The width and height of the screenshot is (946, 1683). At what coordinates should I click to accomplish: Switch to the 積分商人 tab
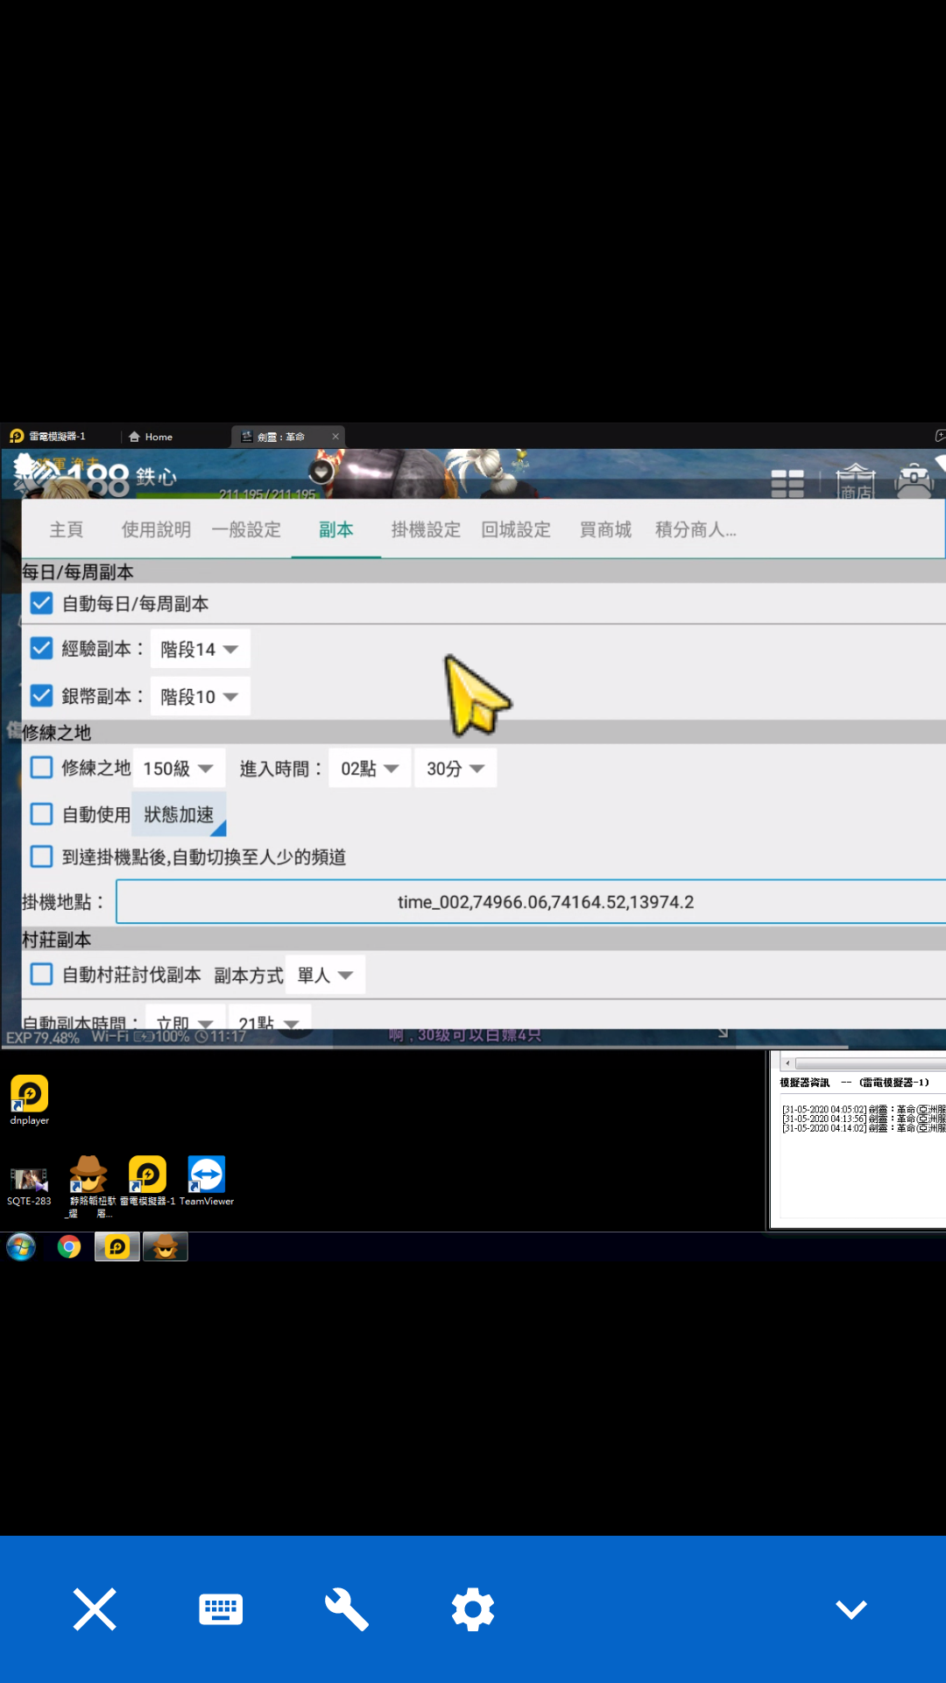(x=695, y=529)
